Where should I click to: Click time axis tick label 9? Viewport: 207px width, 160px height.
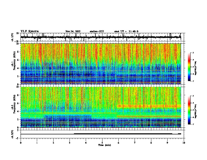pos(167,143)
